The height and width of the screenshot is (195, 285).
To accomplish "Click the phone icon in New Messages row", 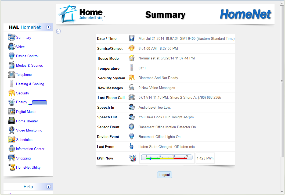I will click(x=132, y=87).
